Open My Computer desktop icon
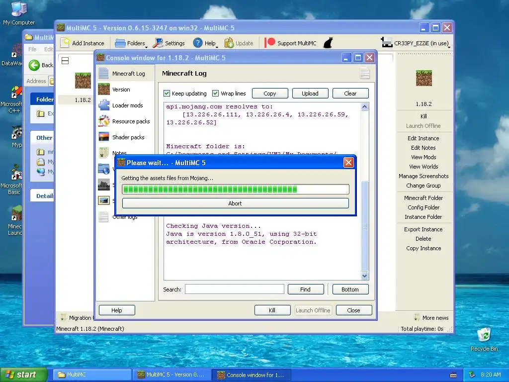The height and width of the screenshot is (382, 509). point(19,13)
